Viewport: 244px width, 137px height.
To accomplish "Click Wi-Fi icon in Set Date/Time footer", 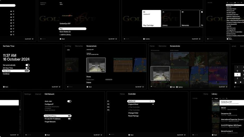I will [x=59, y=87].
